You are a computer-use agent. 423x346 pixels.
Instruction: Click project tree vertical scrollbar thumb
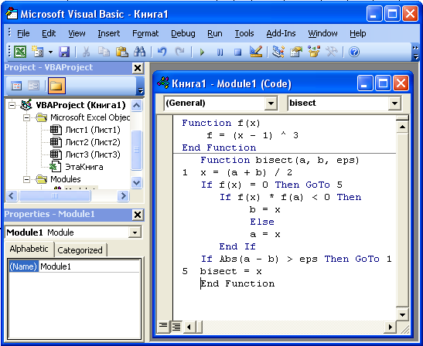[137, 150]
